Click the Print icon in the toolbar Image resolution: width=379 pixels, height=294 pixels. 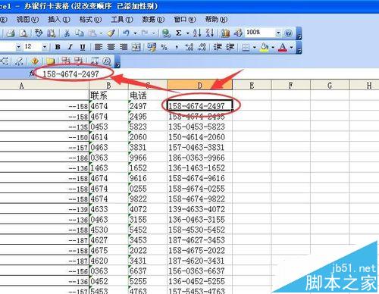tap(11, 33)
